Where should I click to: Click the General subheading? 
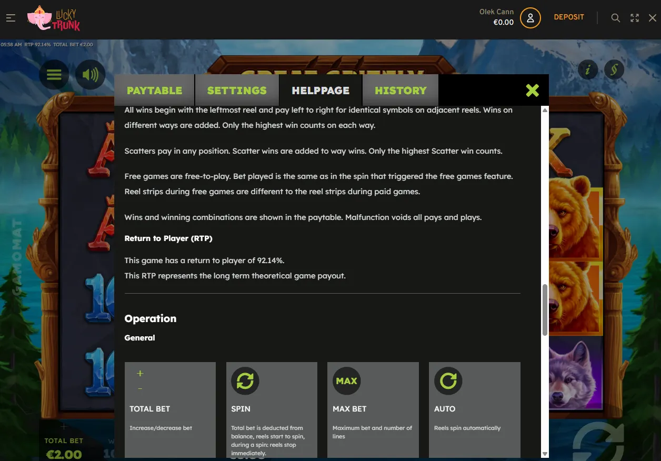pos(139,338)
